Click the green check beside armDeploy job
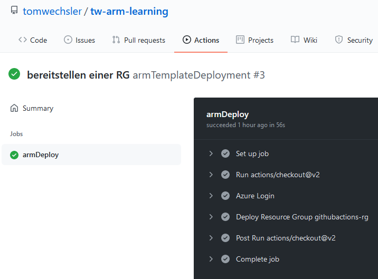Viewport: 378px width, 279px height. tap(14, 155)
